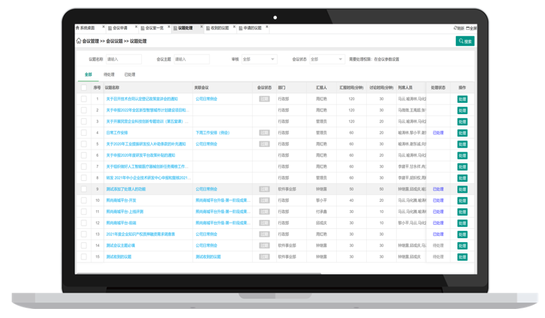
Task: Focus the 议题名称 input field
Action: click(124, 59)
